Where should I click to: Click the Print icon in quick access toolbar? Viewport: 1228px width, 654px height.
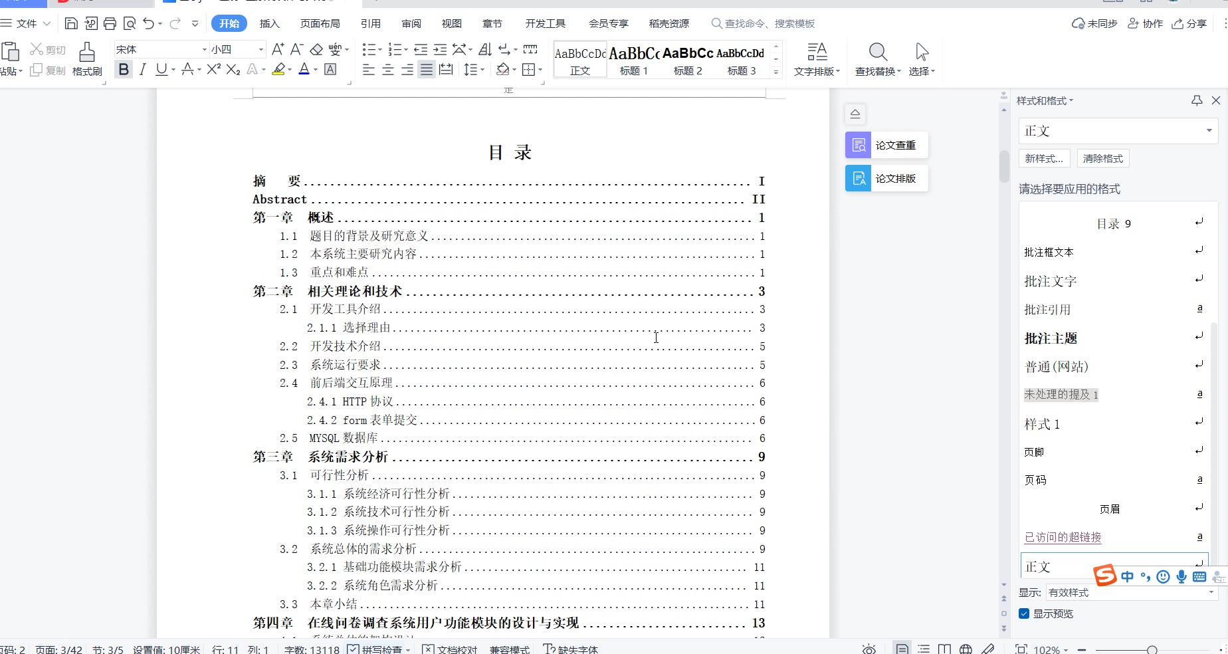(x=110, y=24)
